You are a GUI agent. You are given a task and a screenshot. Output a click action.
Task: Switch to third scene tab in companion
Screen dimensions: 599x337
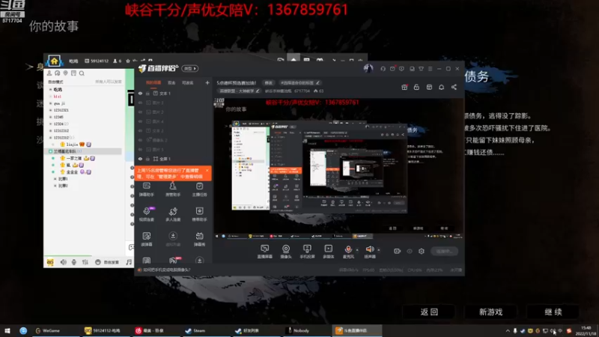click(x=188, y=82)
